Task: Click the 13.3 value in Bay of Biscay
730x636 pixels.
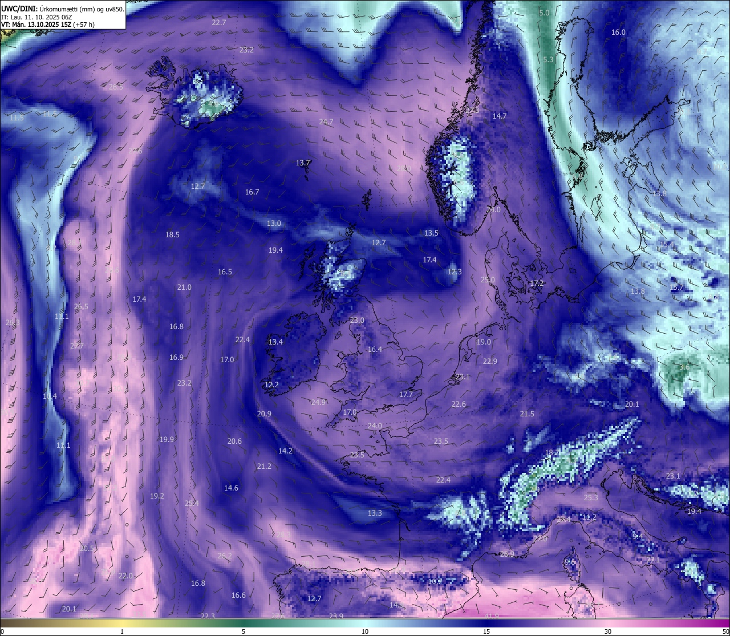Action: point(375,513)
